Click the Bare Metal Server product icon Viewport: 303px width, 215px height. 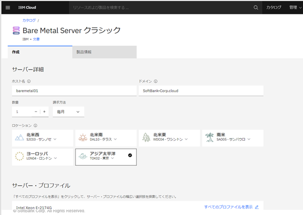(x=16, y=31)
